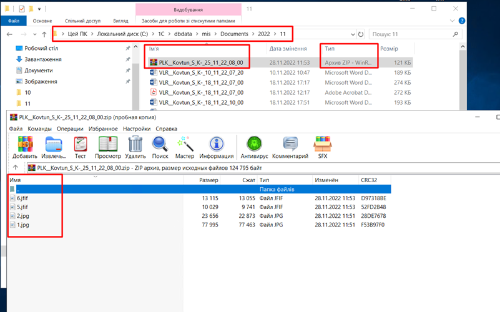
Task: Open the Файл menu in WinRAR
Action: tap(16, 129)
